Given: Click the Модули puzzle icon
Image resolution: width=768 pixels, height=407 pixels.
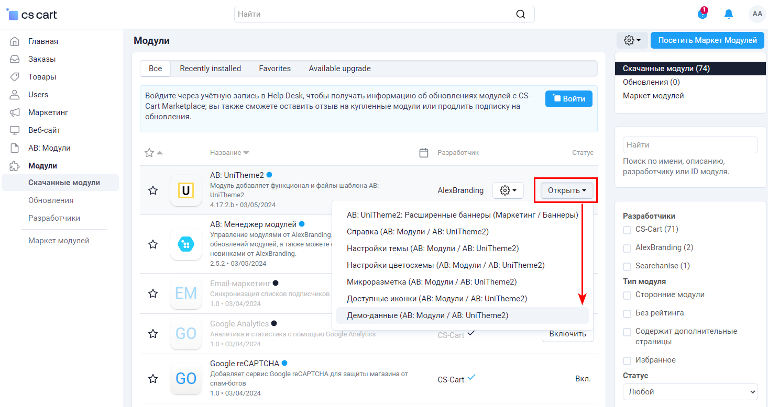Looking at the screenshot, I should click(15, 166).
